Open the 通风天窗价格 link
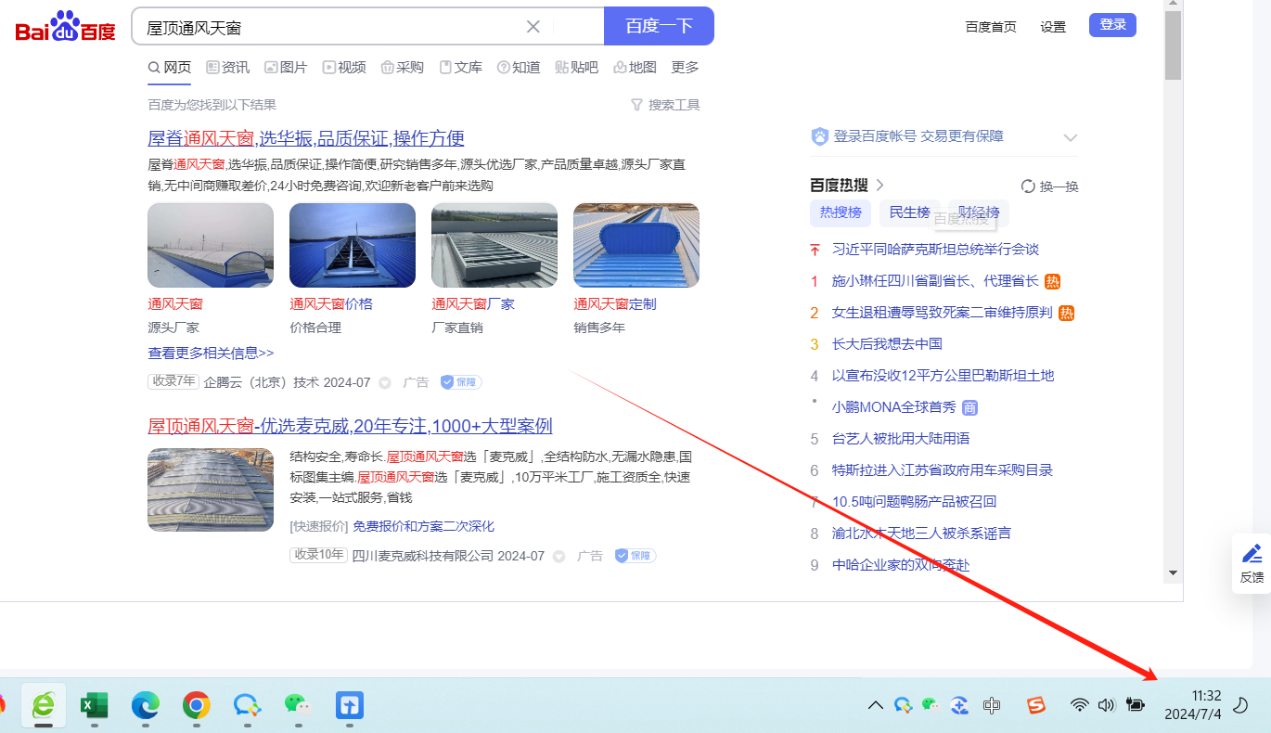This screenshot has height=733, width=1271. coord(331,303)
